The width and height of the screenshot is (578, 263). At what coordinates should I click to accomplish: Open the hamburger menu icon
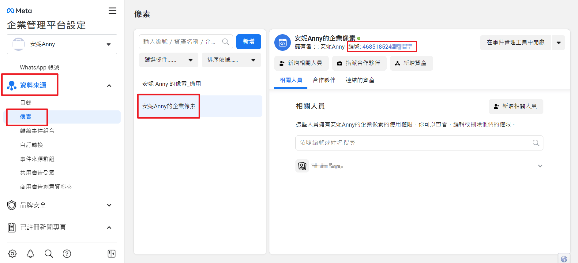click(112, 11)
